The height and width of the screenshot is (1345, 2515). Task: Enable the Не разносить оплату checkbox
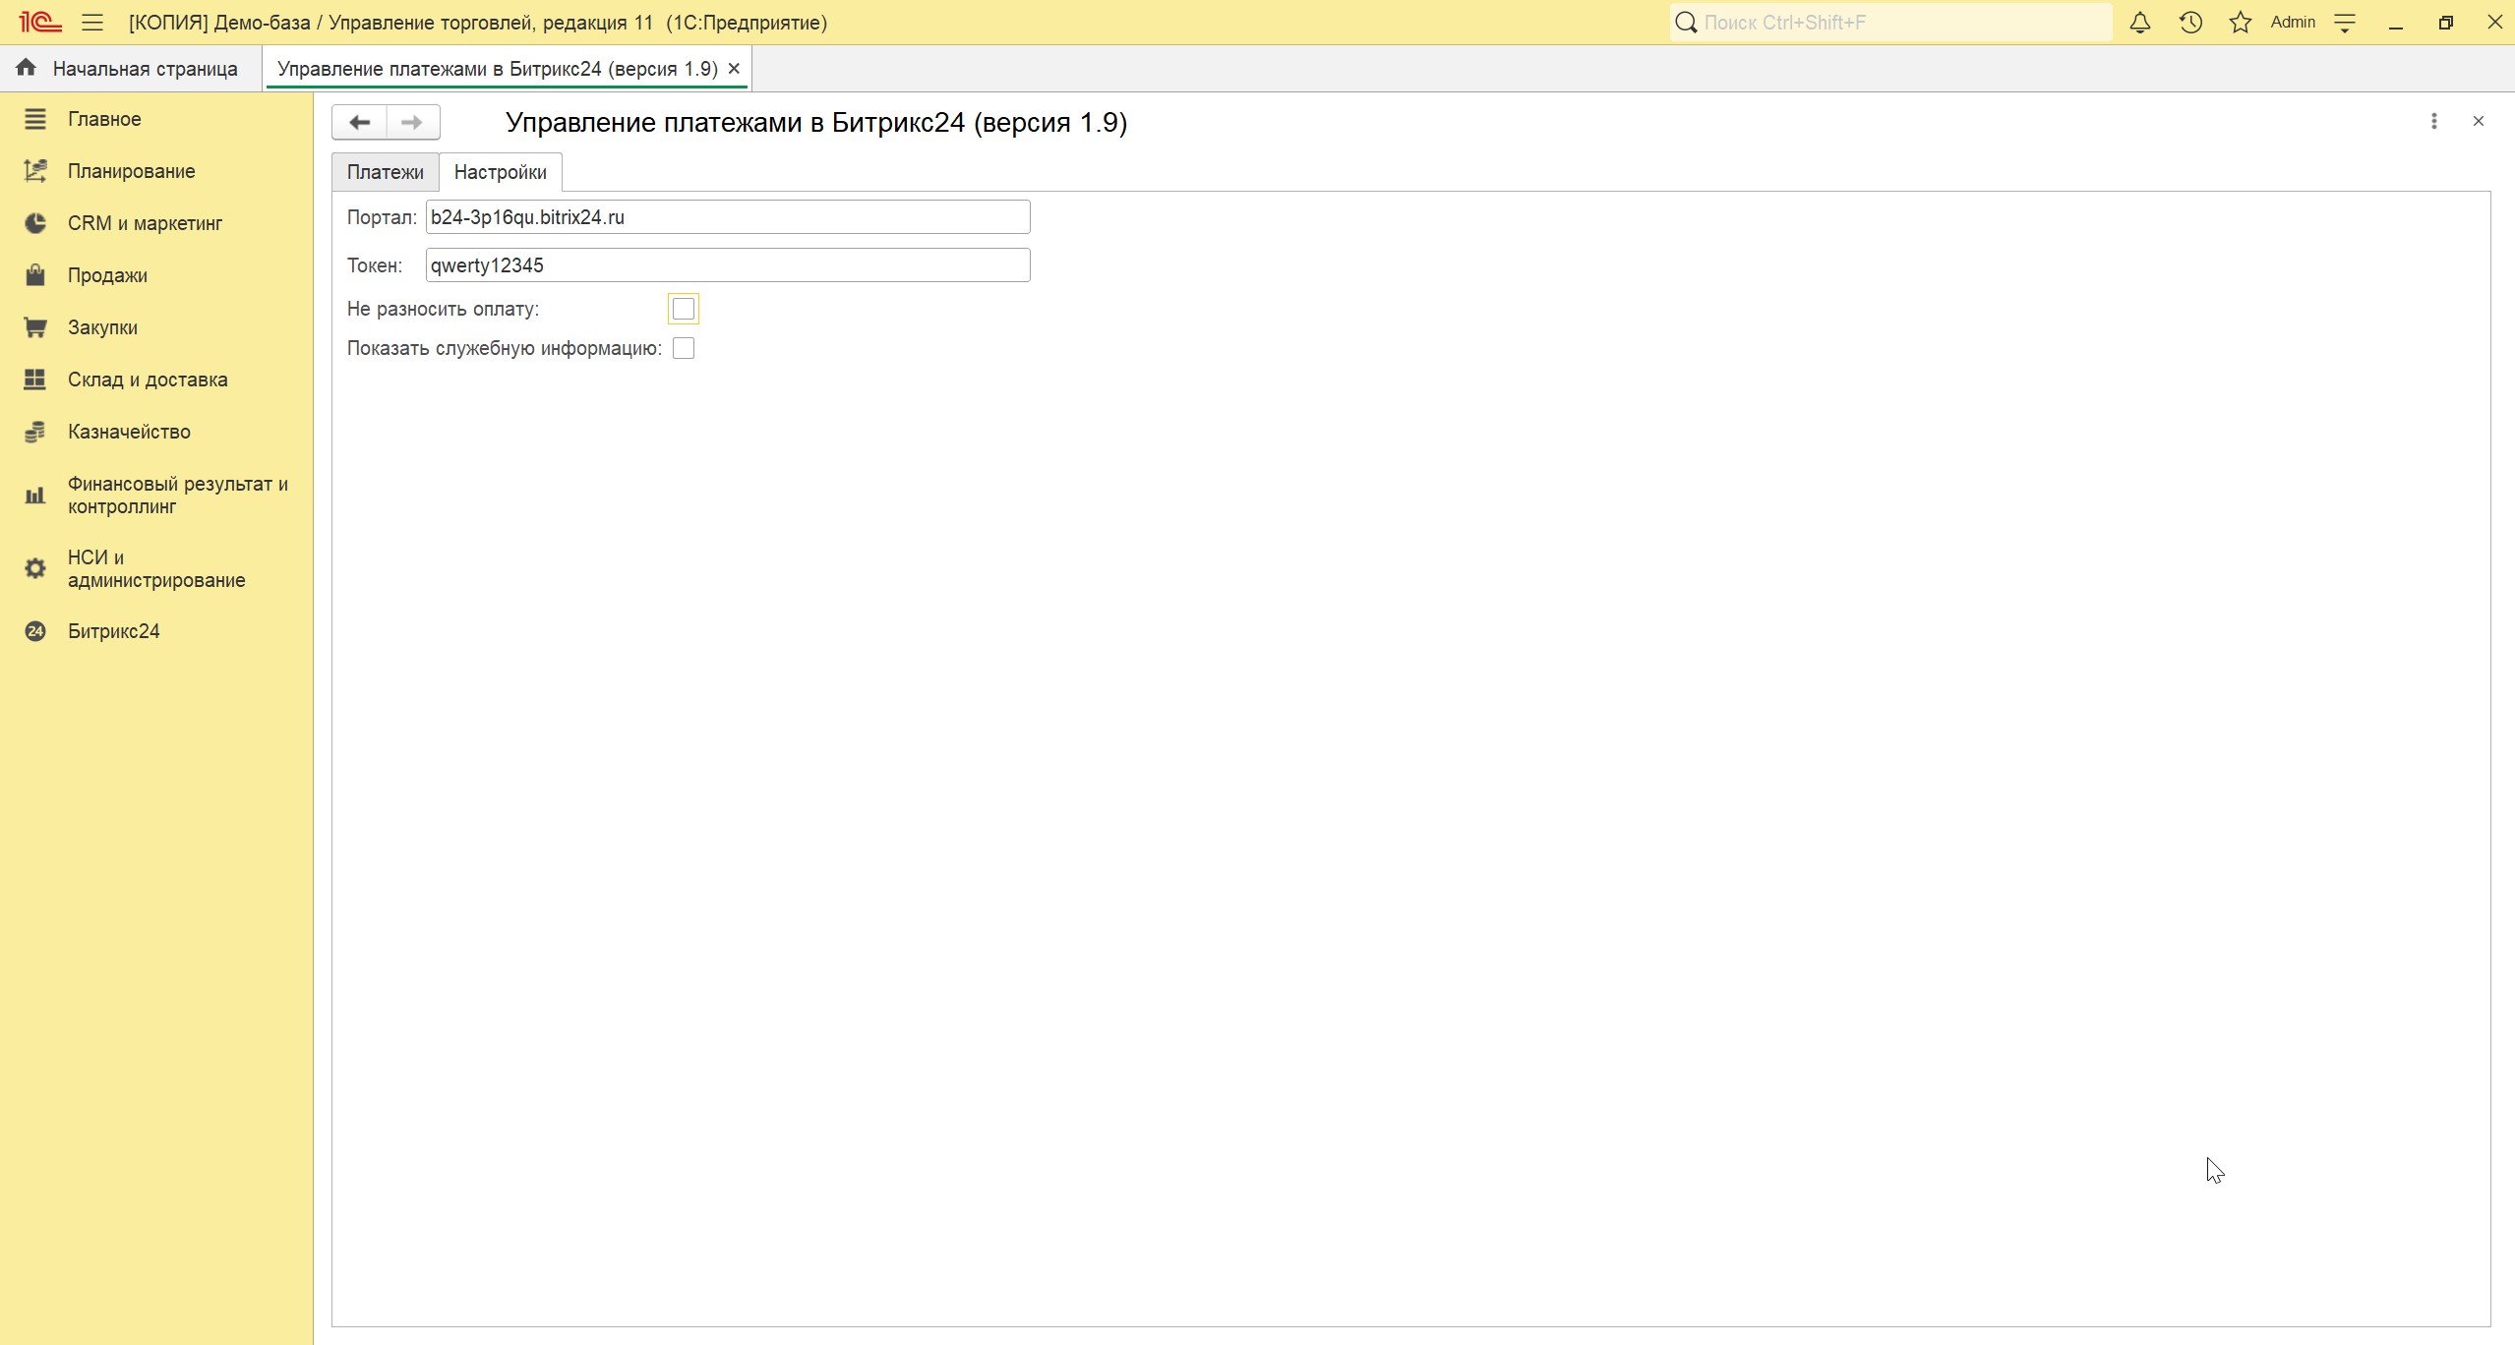pyautogui.click(x=683, y=309)
